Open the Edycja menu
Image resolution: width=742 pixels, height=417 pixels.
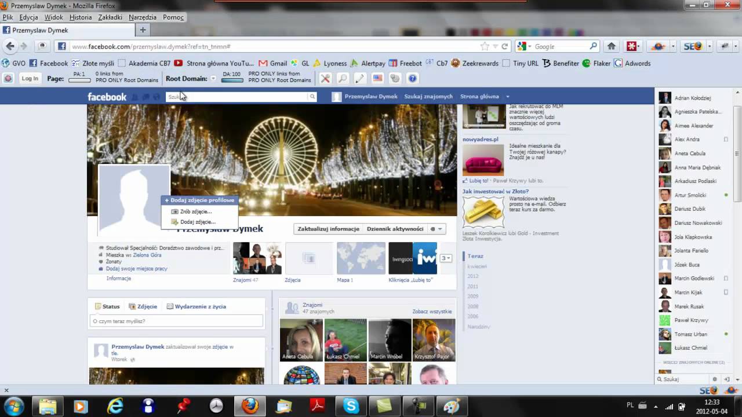coord(28,17)
